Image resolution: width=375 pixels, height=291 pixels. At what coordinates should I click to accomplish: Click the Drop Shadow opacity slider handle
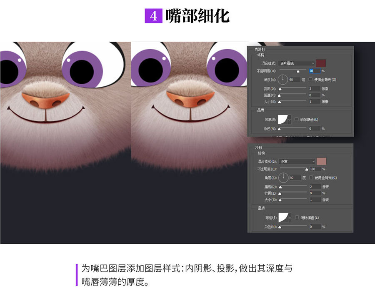tap(307, 169)
